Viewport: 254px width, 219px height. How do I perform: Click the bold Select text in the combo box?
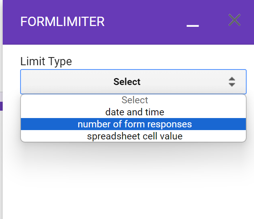[127, 82]
